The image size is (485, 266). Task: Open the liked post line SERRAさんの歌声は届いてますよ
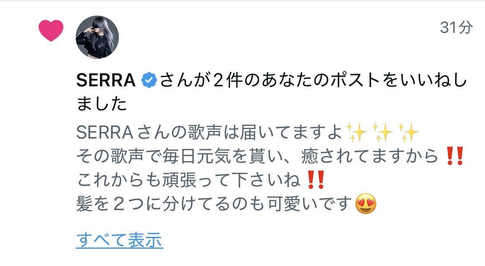(209, 132)
